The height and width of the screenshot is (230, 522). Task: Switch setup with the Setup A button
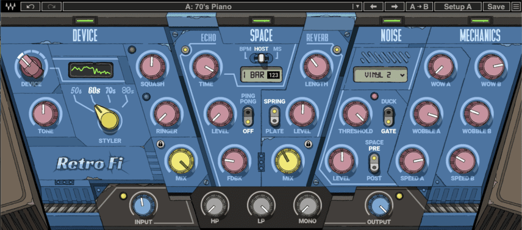click(458, 6)
